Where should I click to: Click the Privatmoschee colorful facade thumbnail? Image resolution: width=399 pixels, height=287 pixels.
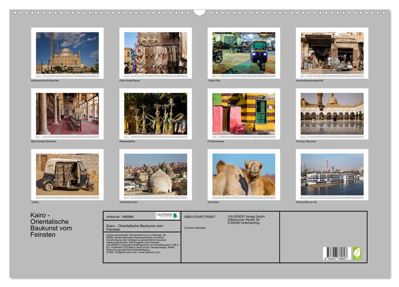click(x=243, y=114)
